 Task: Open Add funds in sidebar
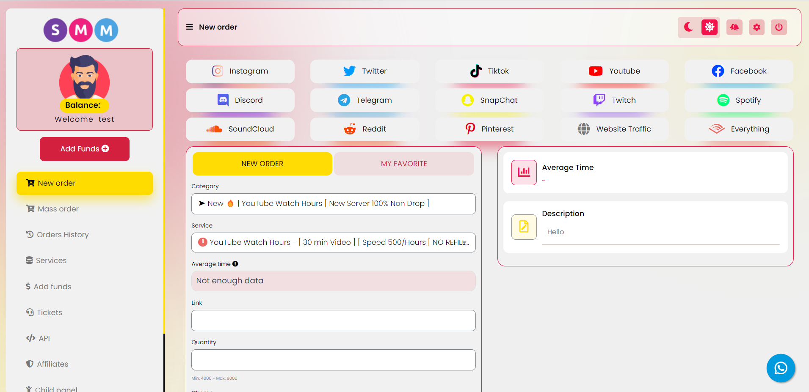pos(85,287)
